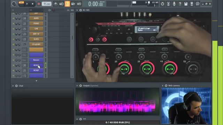Select the RCKDF channel button

pyautogui.click(x=36, y=70)
